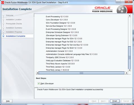The height and width of the screenshot is (105, 134).
Task: Select the Installation Progress step
Action: click(14, 32)
